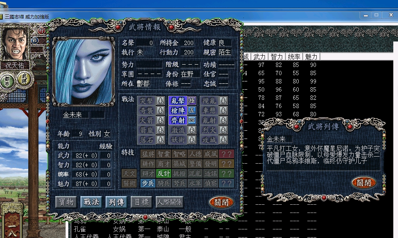Image resolution: width=398 pixels, height=238 pixels.
Task: Click the name 孔雀 in the bottom list
Action: pos(80,229)
